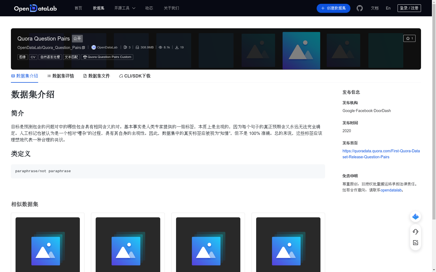Screen dimensions: 436x272
Task: Click the Quora Question Pairs Custom license tag
Action: click(107, 57)
